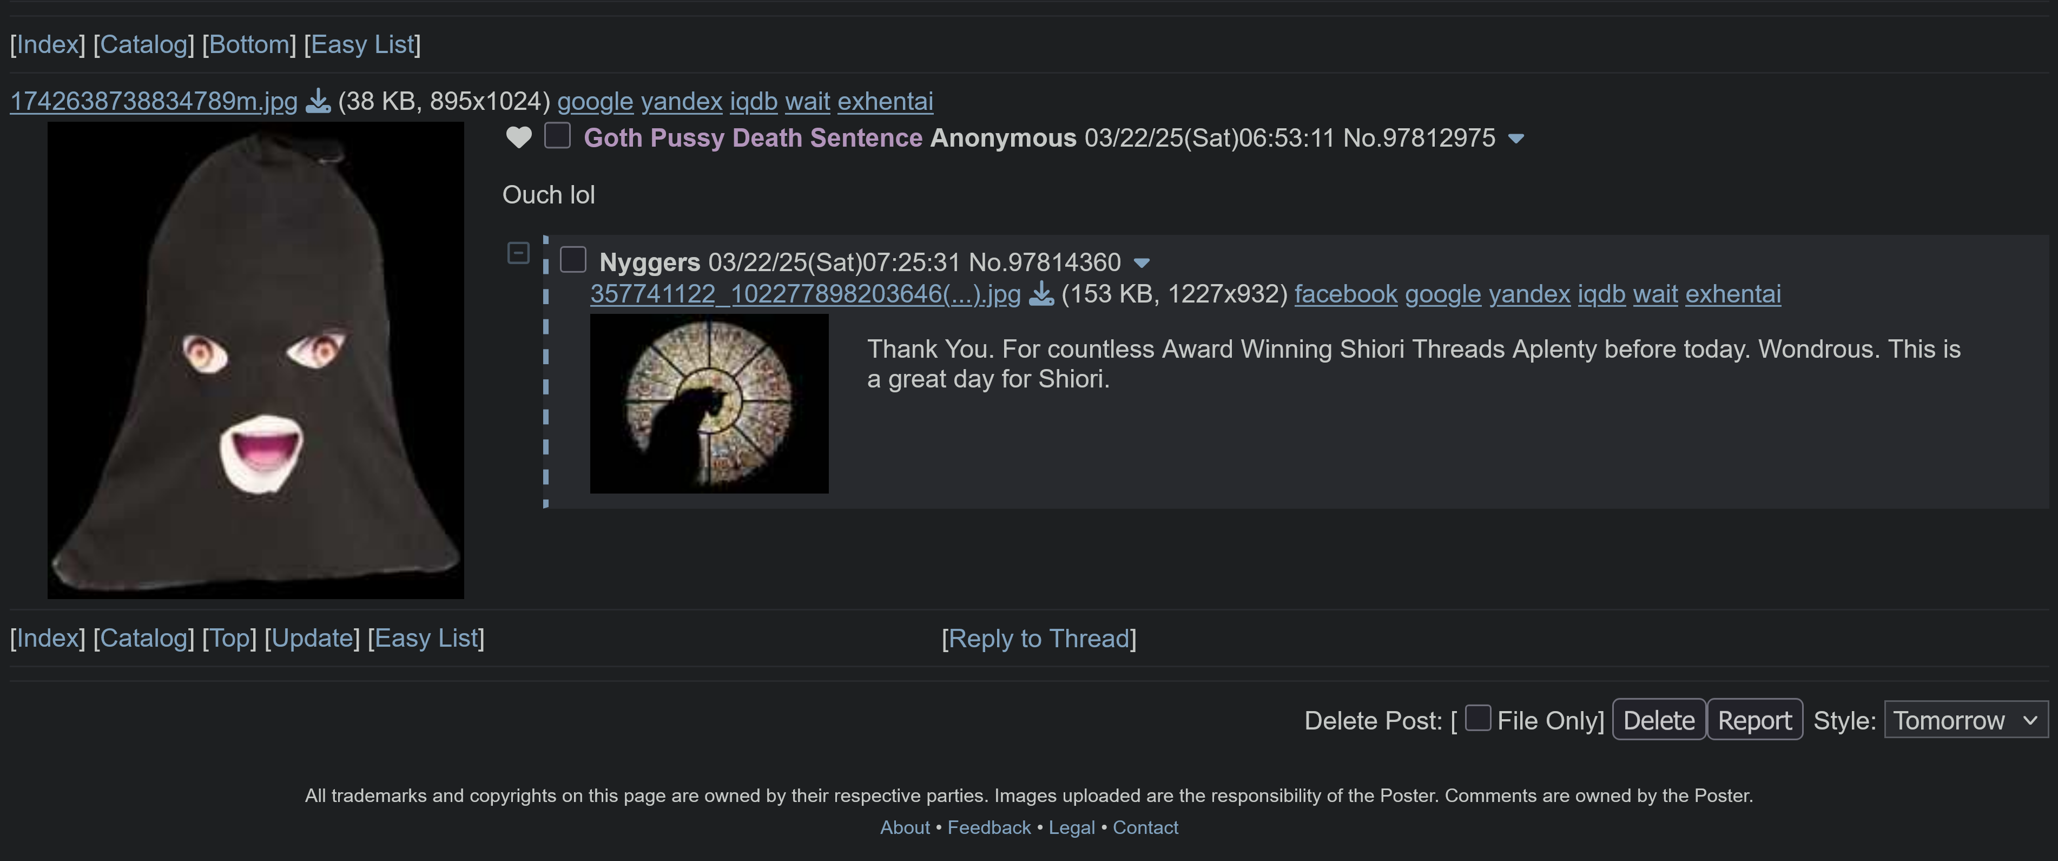Screen dimensions: 2058x861
Task: Open the Feedback link in the footer
Action: pyautogui.click(x=988, y=827)
